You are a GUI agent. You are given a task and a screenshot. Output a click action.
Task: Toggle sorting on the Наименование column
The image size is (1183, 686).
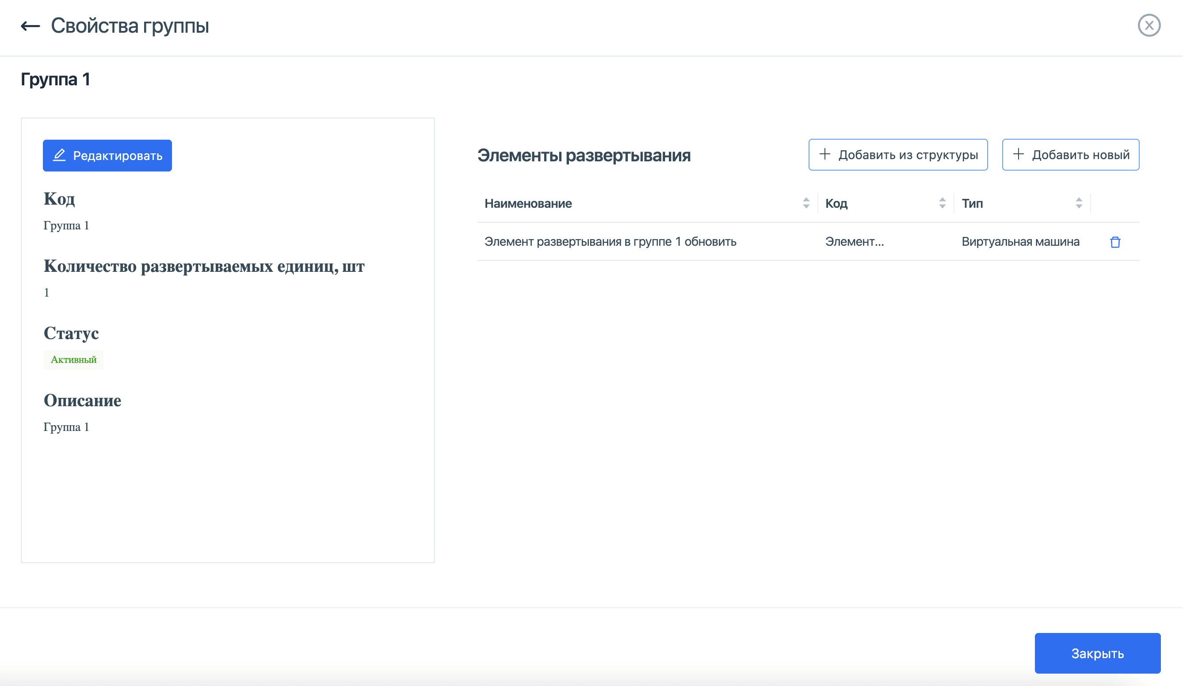tap(806, 203)
